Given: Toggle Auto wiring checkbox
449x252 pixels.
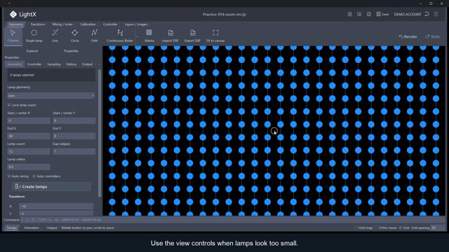Looking at the screenshot, I should point(9,176).
